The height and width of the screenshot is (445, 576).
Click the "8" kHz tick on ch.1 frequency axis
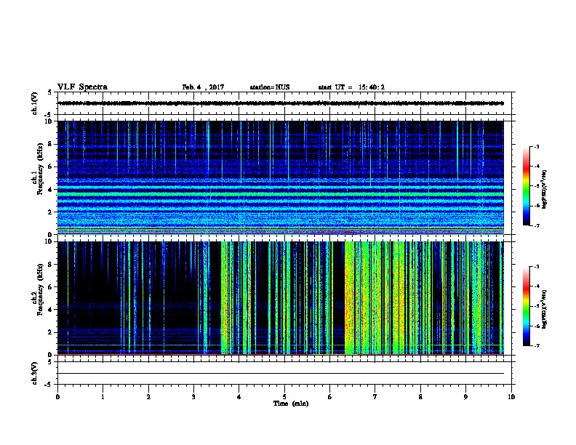50,144
